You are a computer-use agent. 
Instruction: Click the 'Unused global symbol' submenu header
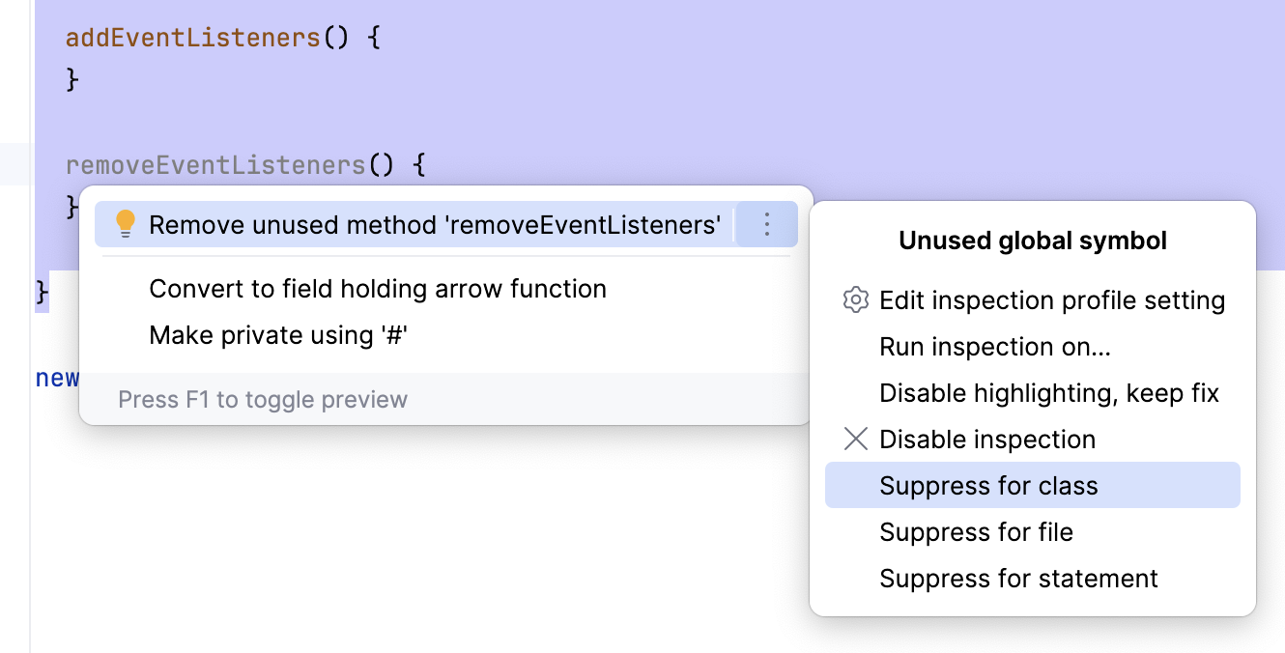pyautogui.click(x=1032, y=241)
